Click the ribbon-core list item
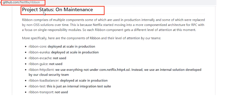This screenshot has width=237, height=96. coord(62,46)
